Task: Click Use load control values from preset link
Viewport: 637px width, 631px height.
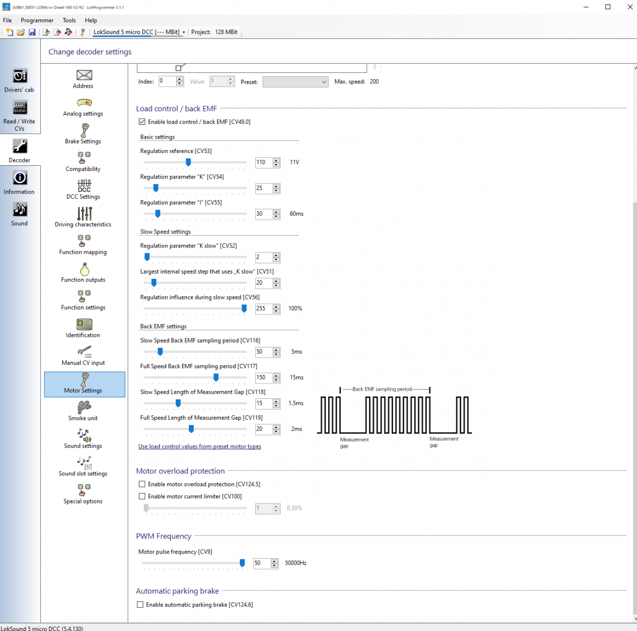Action: click(200, 447)
